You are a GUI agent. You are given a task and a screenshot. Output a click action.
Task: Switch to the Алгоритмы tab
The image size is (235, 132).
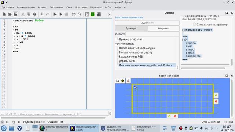click(x=163, y=29)
